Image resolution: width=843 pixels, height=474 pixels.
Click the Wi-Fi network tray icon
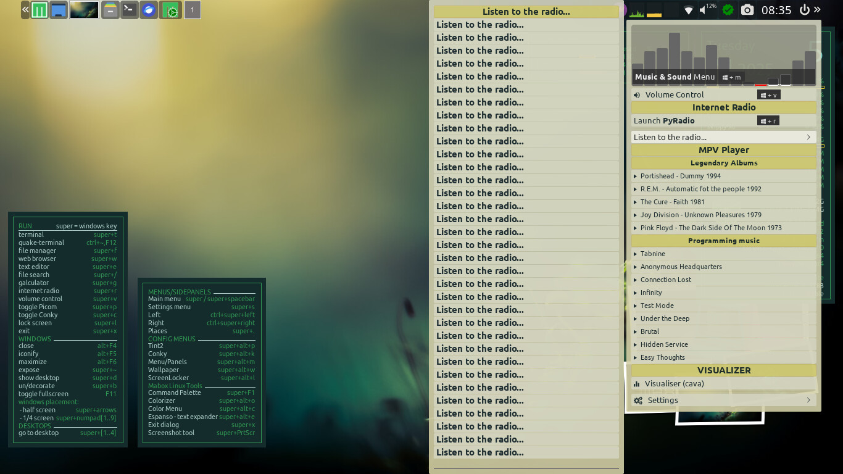[x=689, y=10]
